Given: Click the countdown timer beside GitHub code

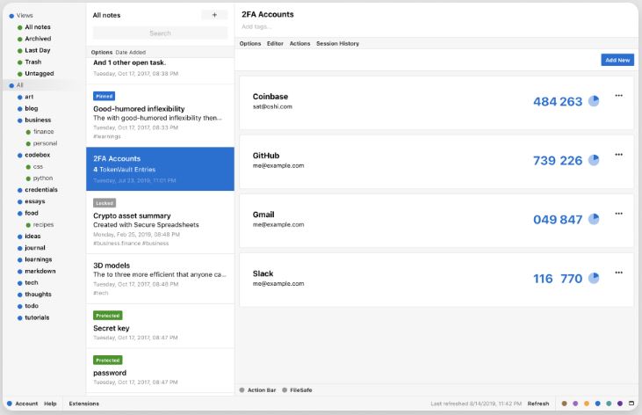Looking at the screenshot, I should pos(594,160).
